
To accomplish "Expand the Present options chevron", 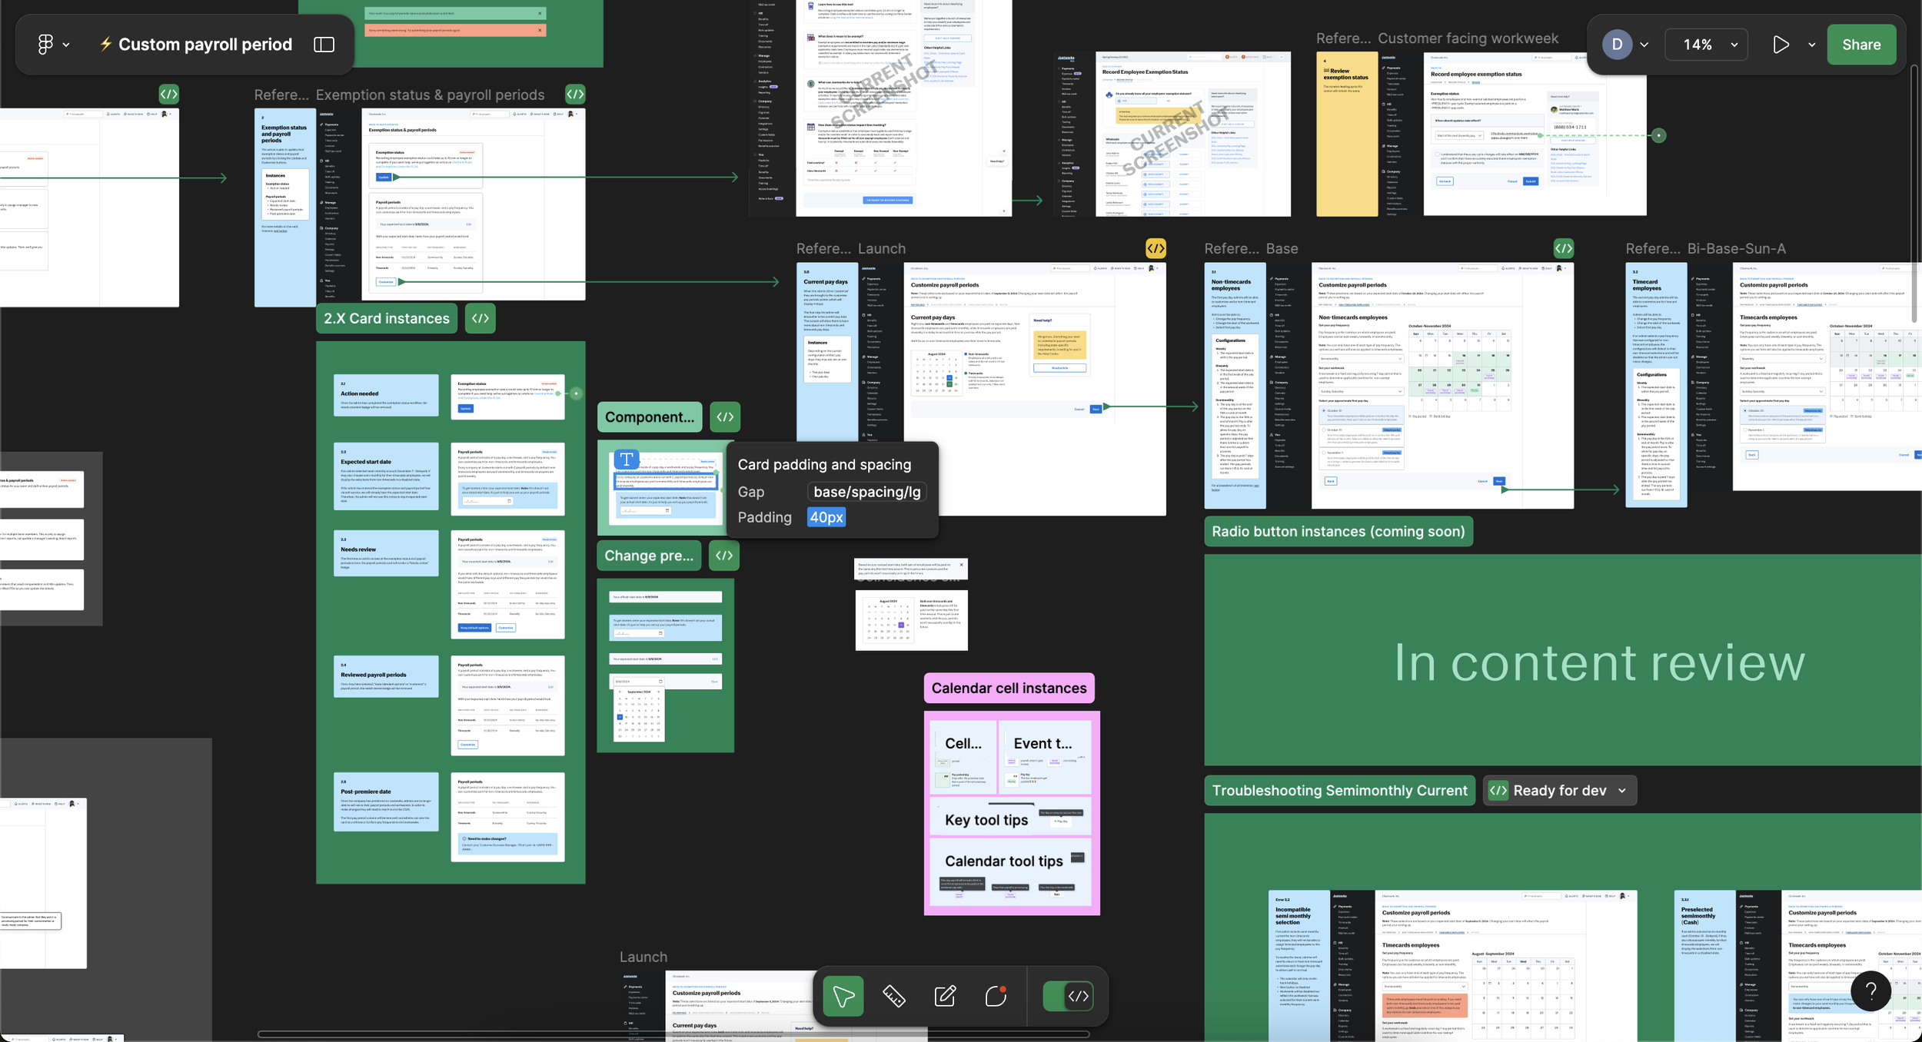I will click(x=1811, y=45).
